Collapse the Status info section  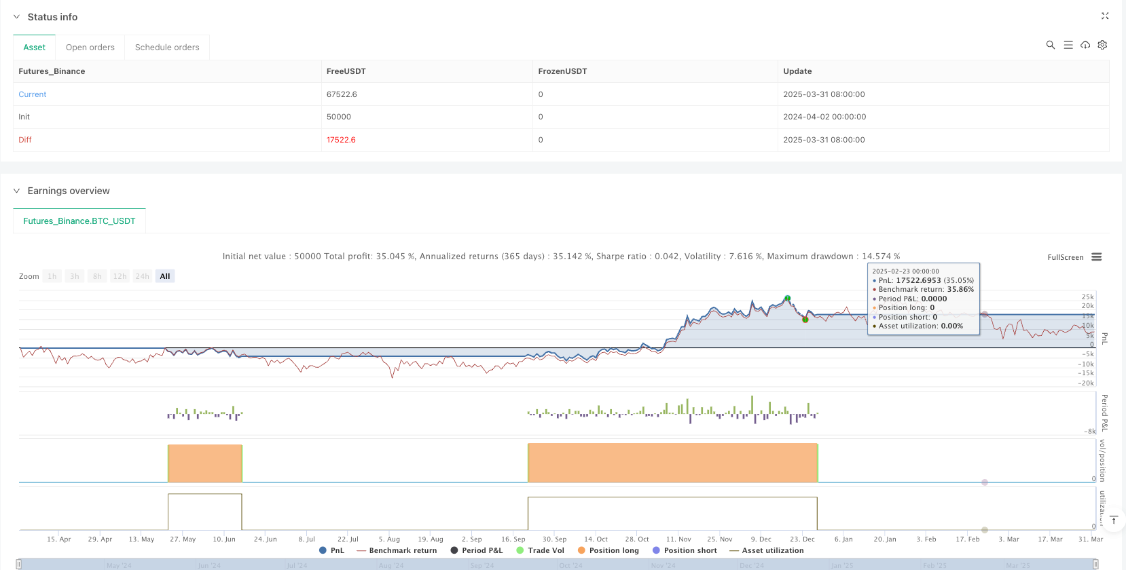pyautogui.click(x=16, y=17)
